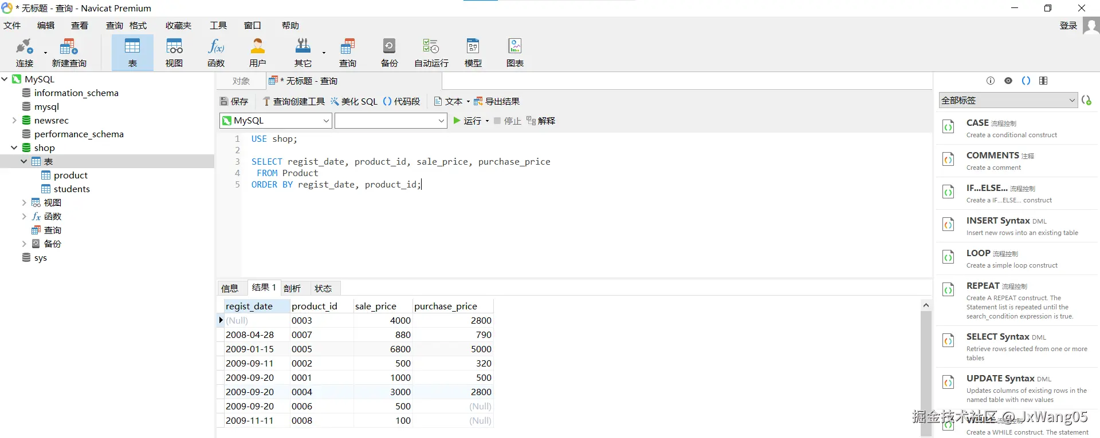Click the regist_date column header
The width and height of the screenshot is (1100, 438).
pos(256,306)
